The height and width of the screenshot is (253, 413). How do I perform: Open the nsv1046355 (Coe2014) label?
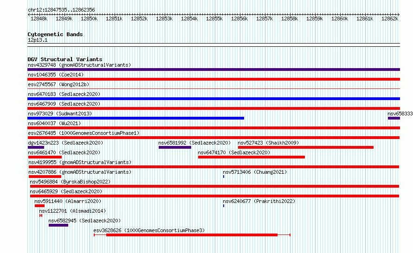pyautogui.click(x=56, y=75)
